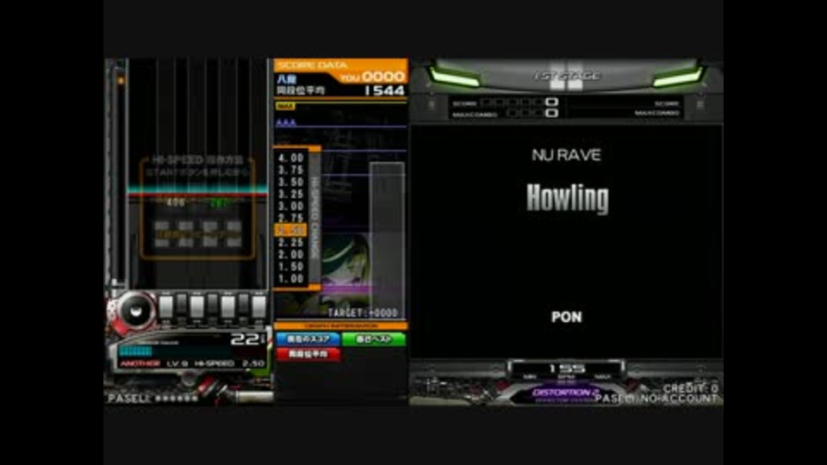Viewport: 827px width, 465px height.
Task: Click the purple DISTORTION logo
Action: 565,393
